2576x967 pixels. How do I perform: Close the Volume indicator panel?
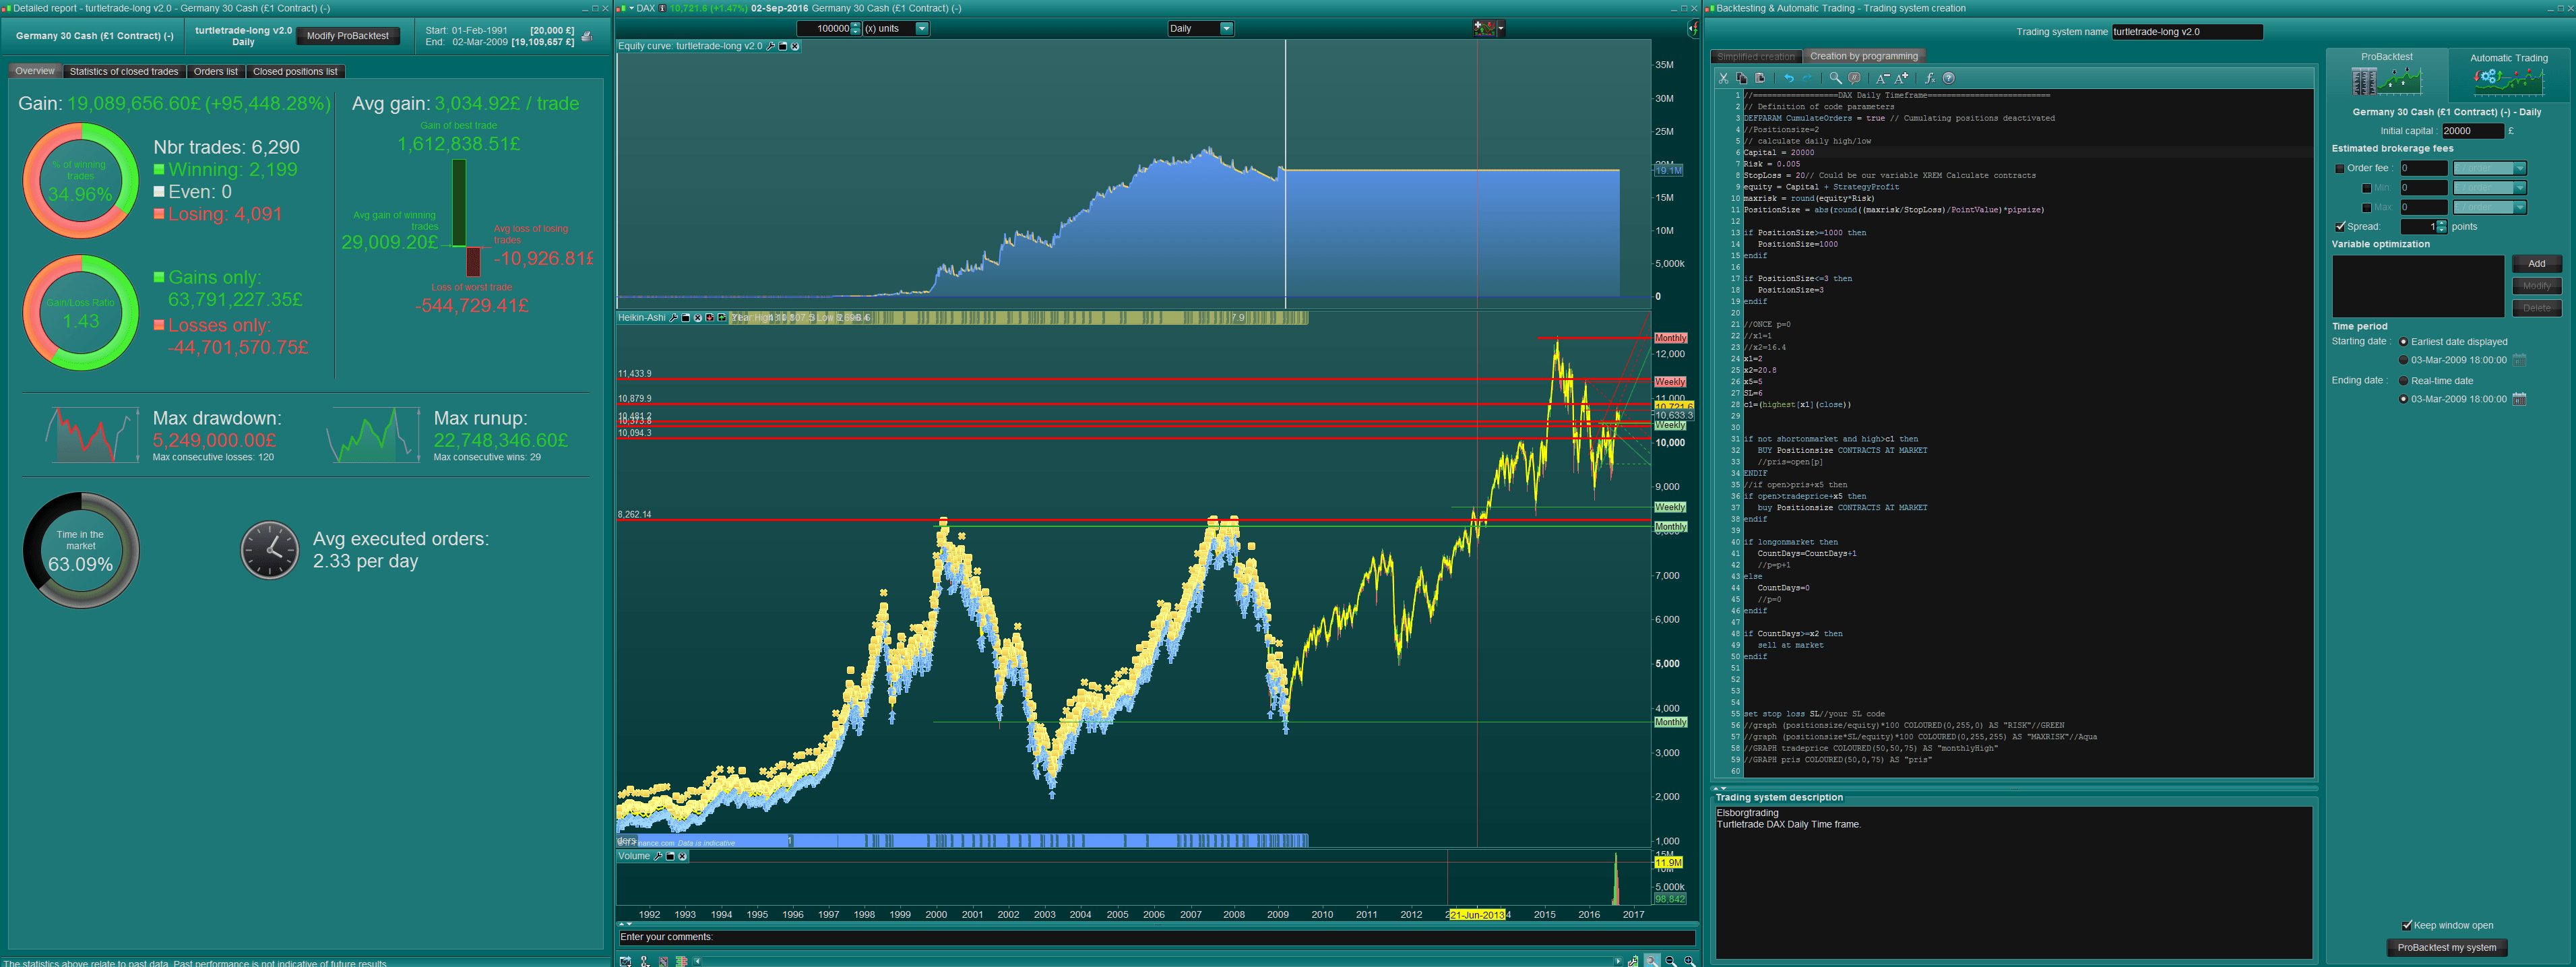682,856
